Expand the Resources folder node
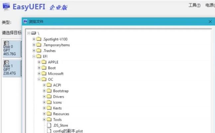The height and width of the screenshot is (133, 215). (44, 114)
